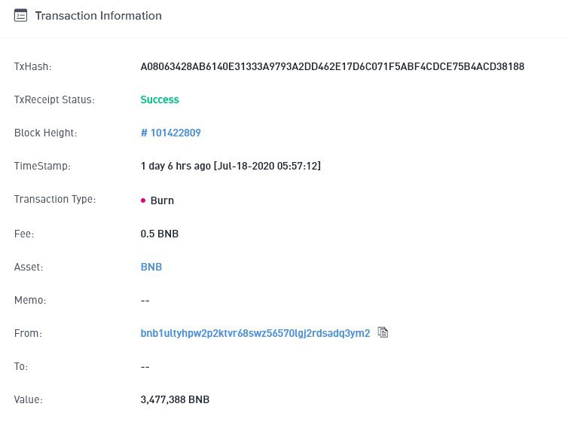Click the TxHash field label
Image resolution: width=568 pixels, height=422 pixels.
33,66
